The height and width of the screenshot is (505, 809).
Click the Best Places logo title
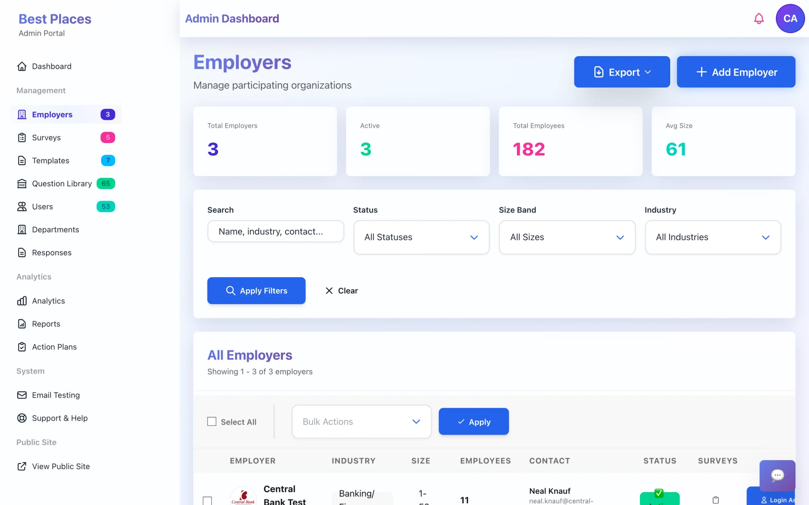click(x=55, y=19)
